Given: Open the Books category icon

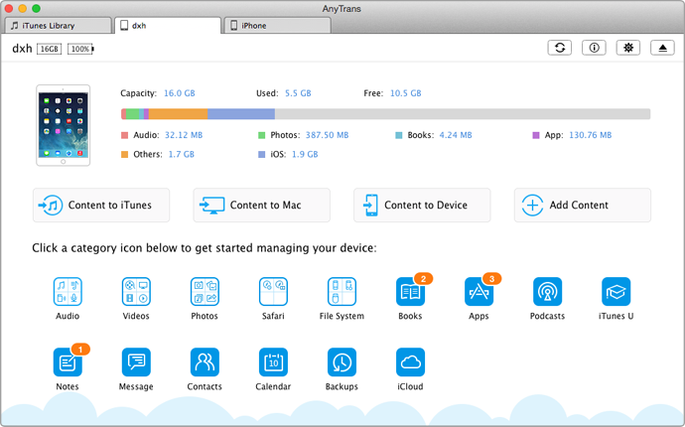Looking at the screenshot, I should [x=410, y=292].
